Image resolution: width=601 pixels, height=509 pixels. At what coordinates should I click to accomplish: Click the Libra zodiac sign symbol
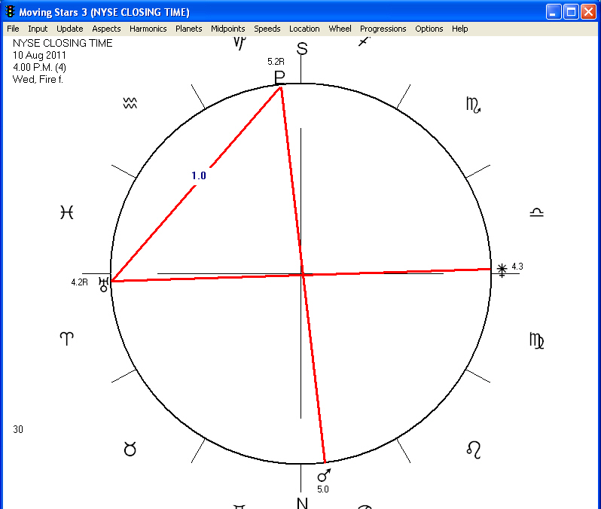536,212
